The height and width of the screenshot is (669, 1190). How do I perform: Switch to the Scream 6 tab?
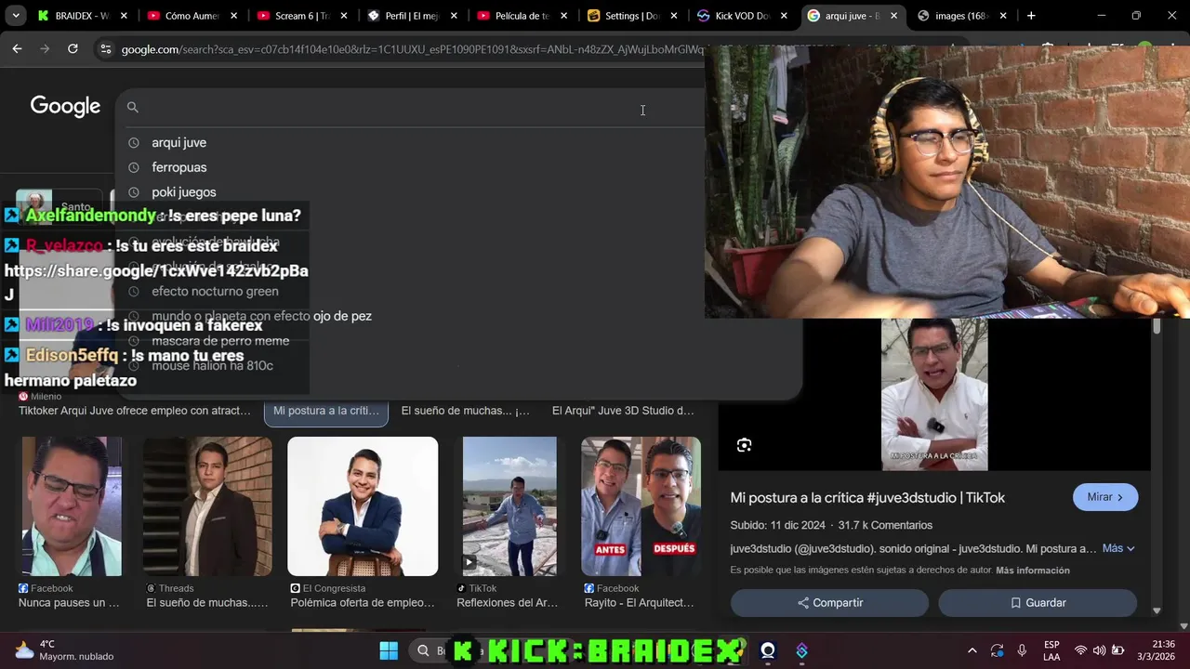pos(301,16)
